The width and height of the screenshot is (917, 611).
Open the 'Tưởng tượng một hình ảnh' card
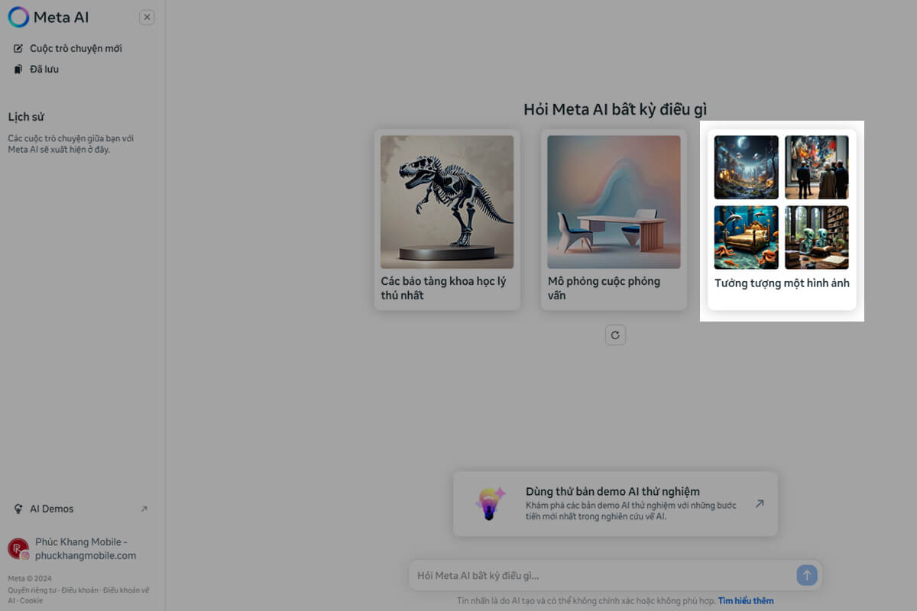pyautogui.click(x=782, y=283)
